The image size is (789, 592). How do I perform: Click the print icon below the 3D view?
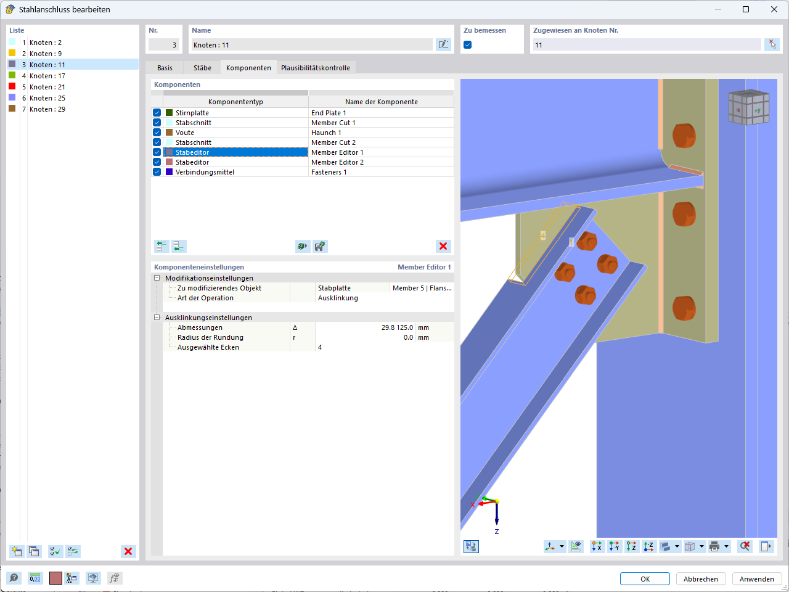pos(715,546)
